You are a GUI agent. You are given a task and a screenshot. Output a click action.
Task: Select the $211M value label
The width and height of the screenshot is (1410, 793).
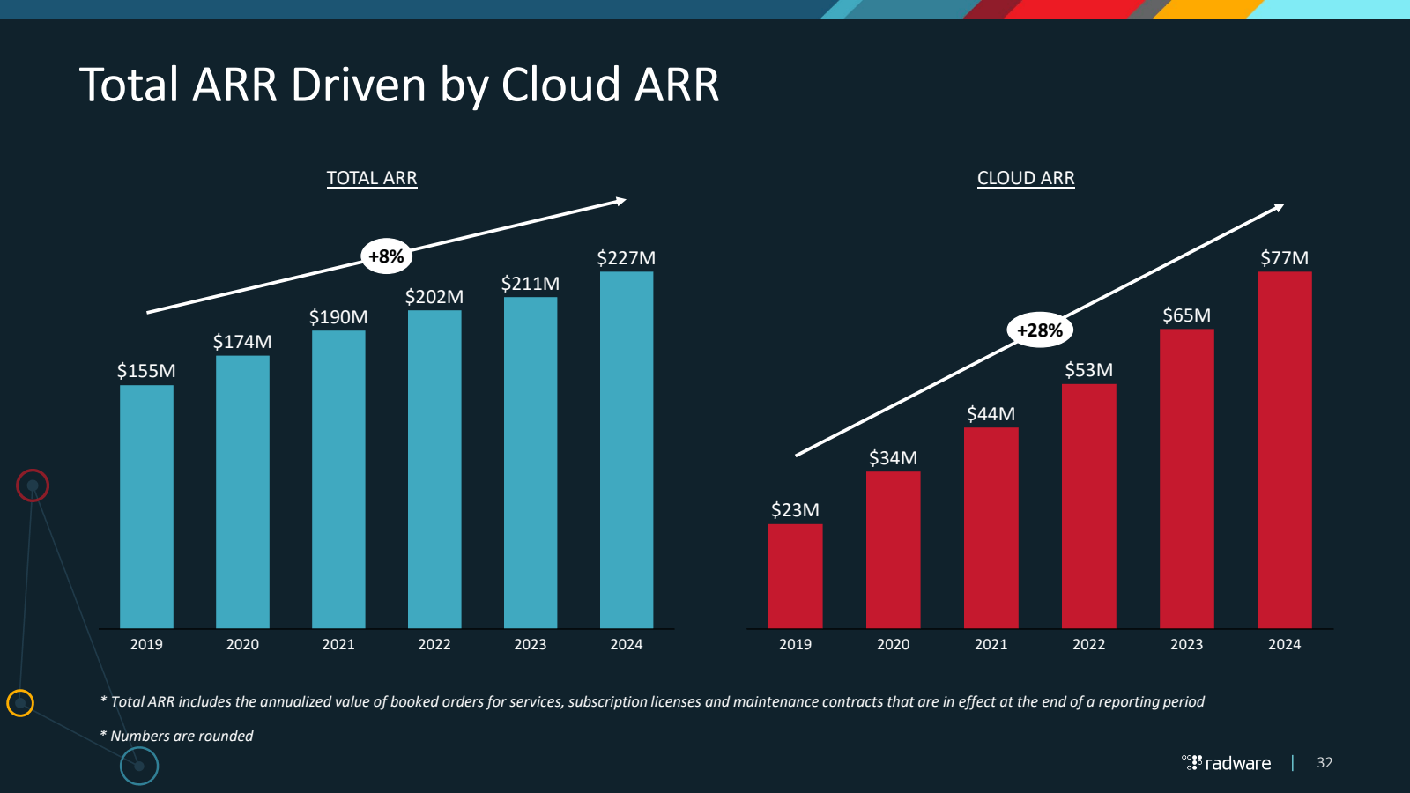click(x=531, y=284)
